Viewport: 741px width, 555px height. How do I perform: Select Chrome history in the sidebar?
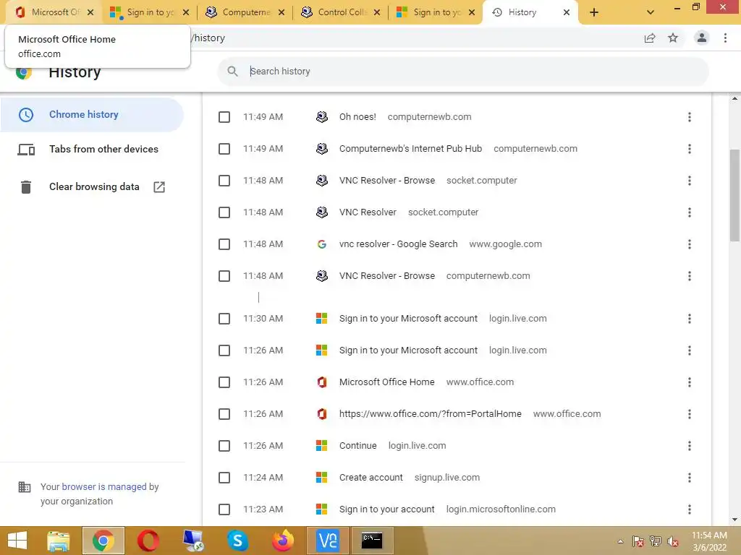[92, 115]
